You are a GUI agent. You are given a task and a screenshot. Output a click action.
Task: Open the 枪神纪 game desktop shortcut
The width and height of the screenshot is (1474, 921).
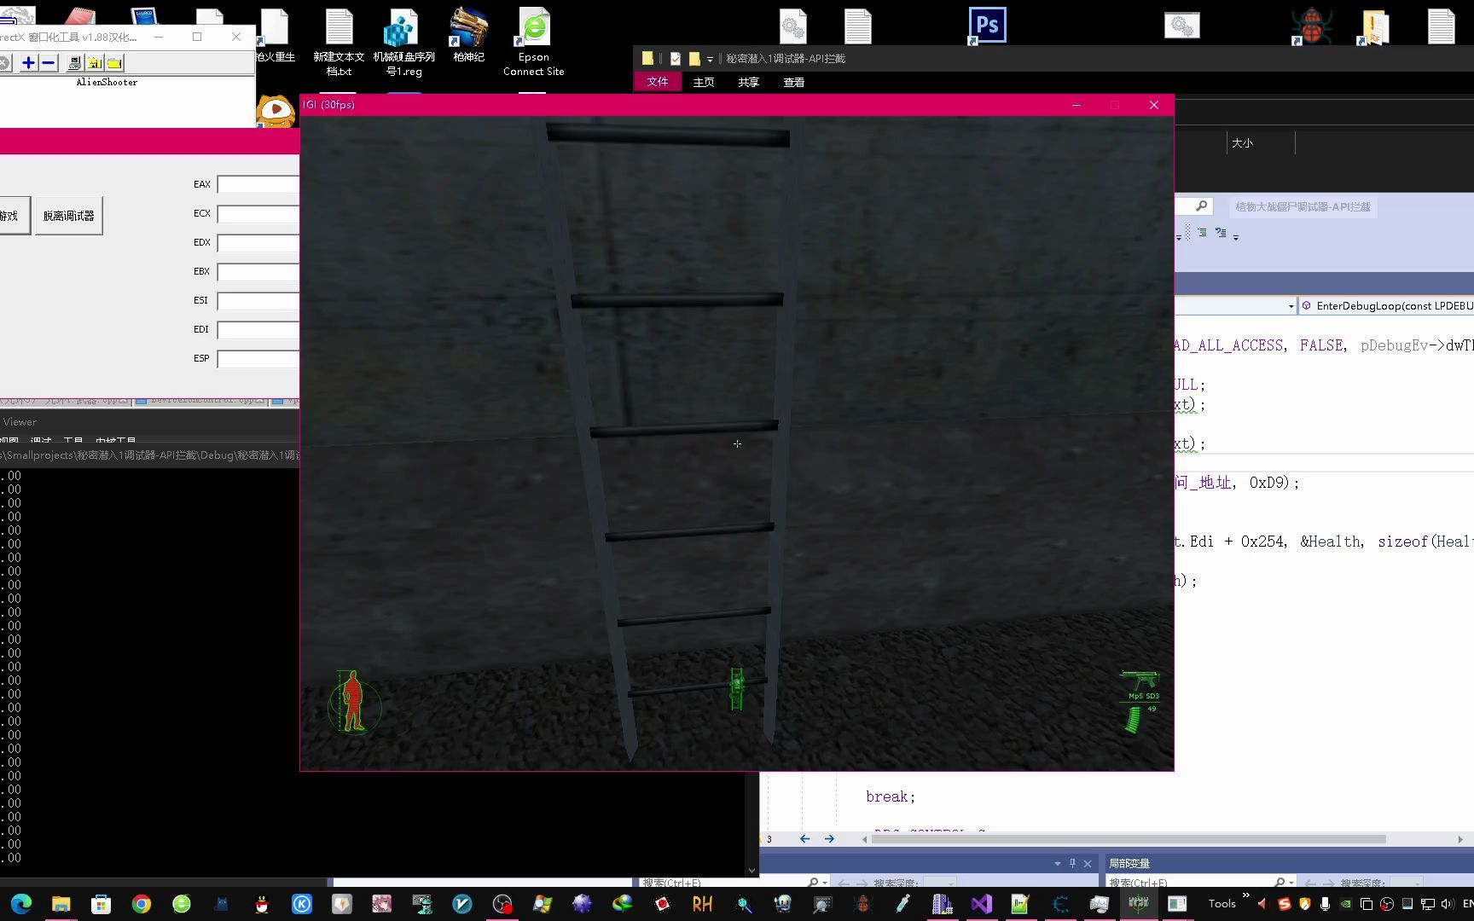468,36
